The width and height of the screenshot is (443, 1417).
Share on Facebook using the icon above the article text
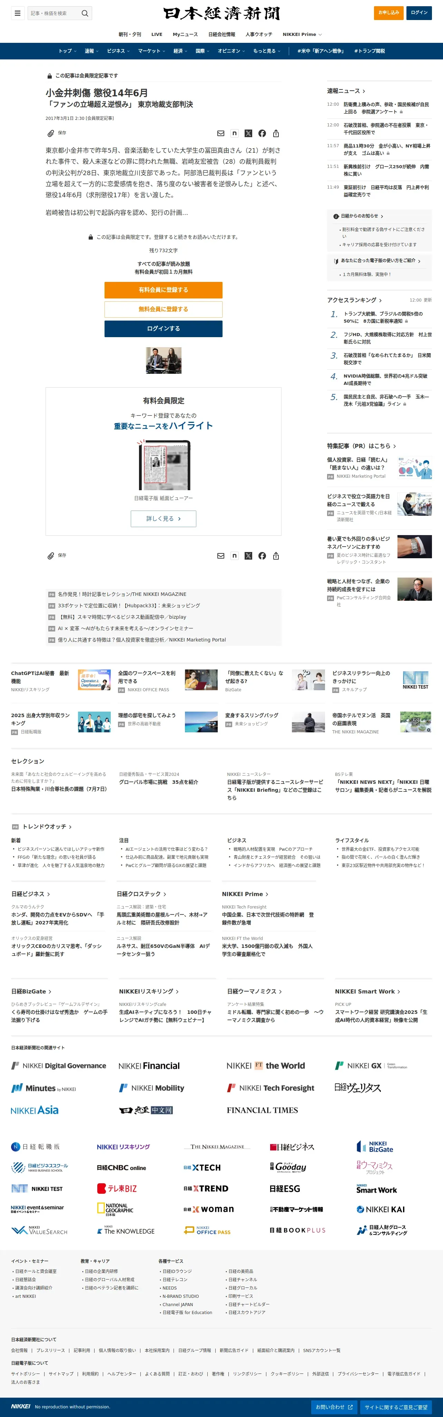(262, 133)
